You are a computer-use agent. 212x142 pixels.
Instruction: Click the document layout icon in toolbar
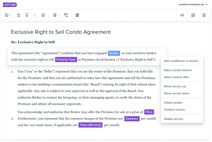pos(193,15)
